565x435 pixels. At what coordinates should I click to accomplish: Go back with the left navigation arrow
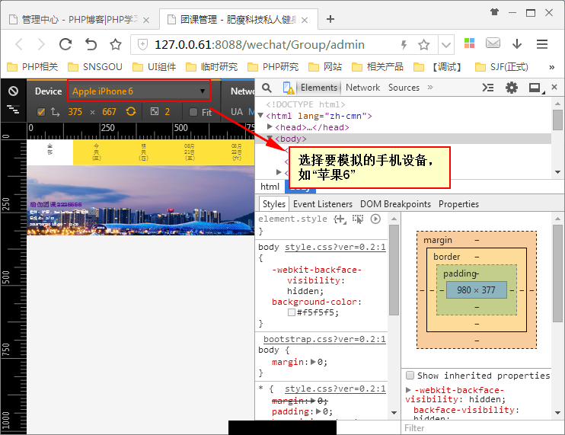point(19,45)
